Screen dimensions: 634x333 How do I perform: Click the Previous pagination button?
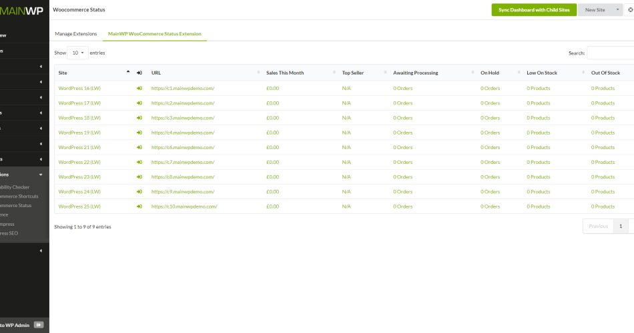[599, 226]
